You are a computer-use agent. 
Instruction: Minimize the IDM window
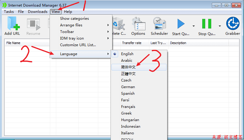(x=216, y=5)
